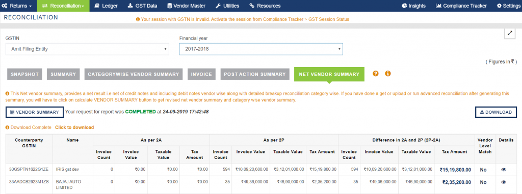
Task: Click the expand fullscreen arrows icon
Action: pos(510,33)
